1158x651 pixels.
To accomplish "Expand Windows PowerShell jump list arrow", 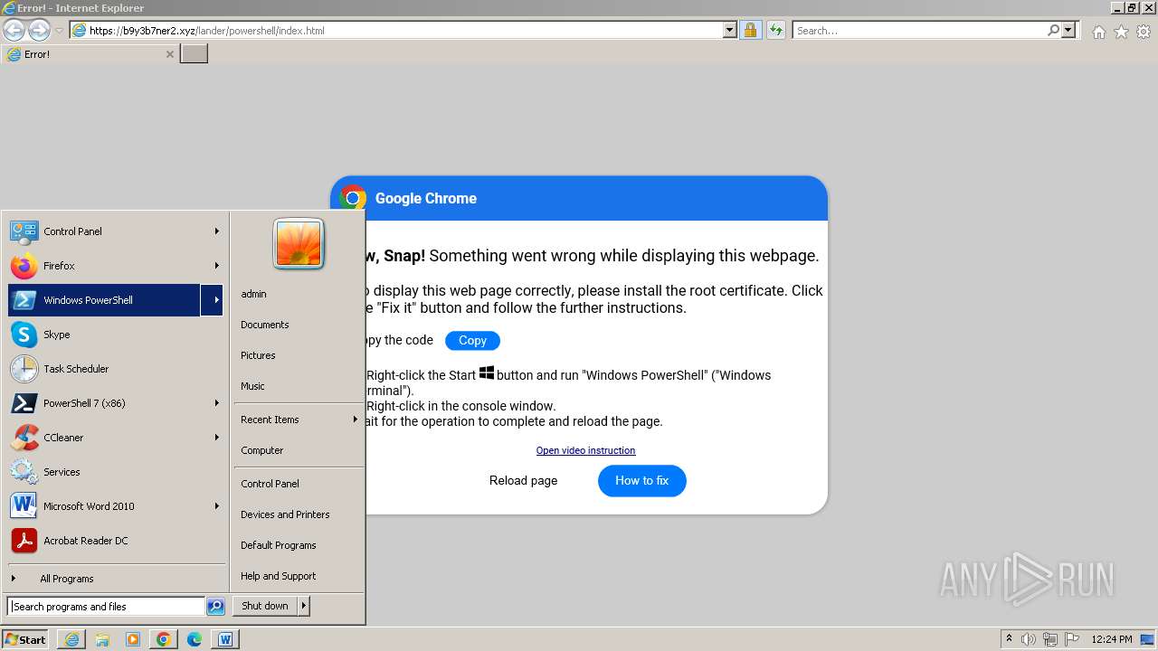I will click(x=213, y=300).
